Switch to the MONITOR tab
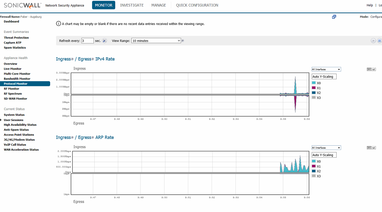Screen dimensions: 382x212 (103, 5)
